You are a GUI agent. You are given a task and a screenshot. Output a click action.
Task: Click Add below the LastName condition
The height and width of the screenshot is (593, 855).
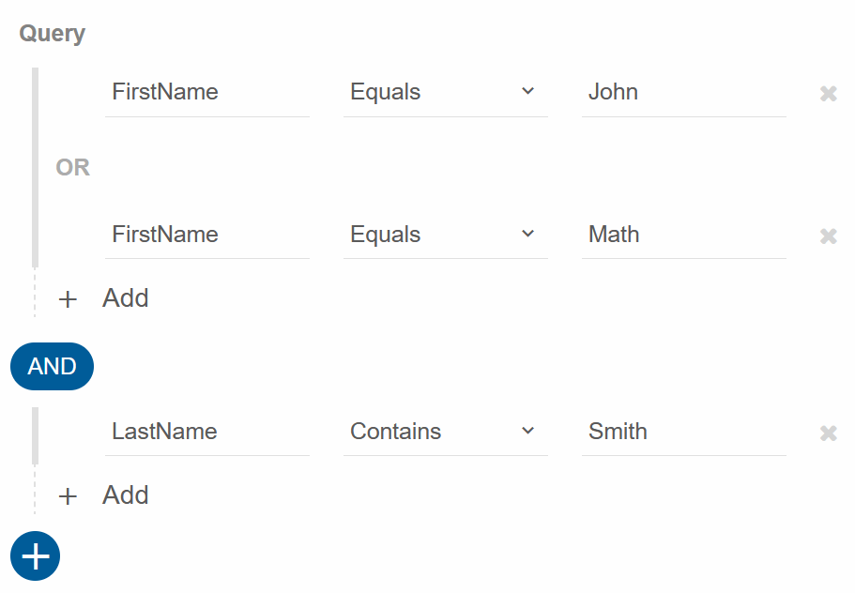(x=126, y=494)
